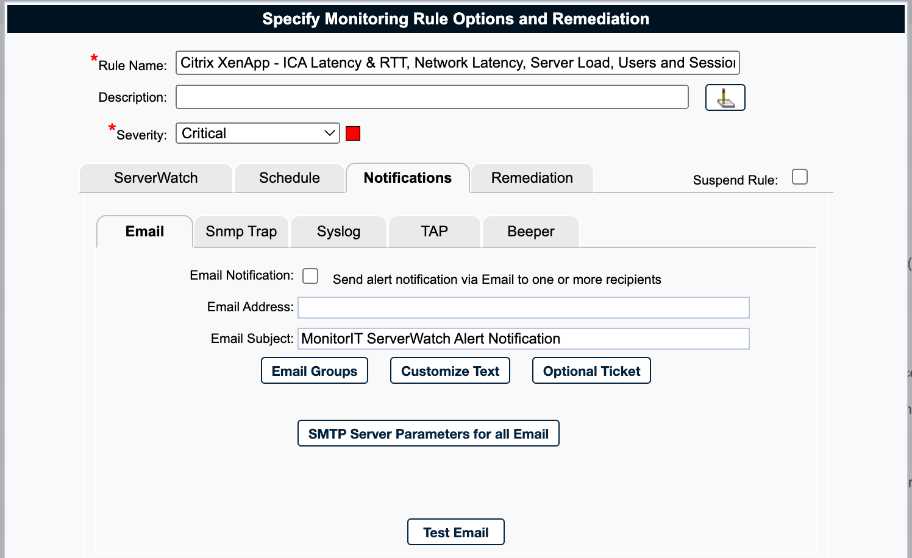The width and height of the screenshot is (912, 558).
Task: Click into the Description input field
Action: click(x=432, y=97)
